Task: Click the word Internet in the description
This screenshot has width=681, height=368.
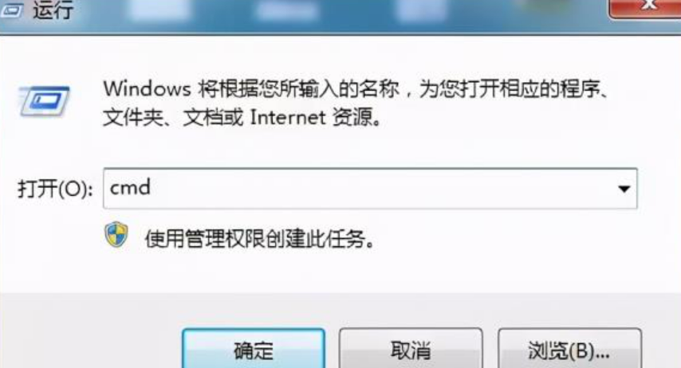Action: pyautogui.click(x=288, y=117)
